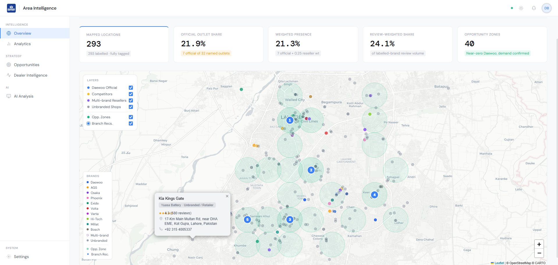Toggle the Opp. Zones layer checkbox
The image size is (558, 265).
[x=131, y=117]
